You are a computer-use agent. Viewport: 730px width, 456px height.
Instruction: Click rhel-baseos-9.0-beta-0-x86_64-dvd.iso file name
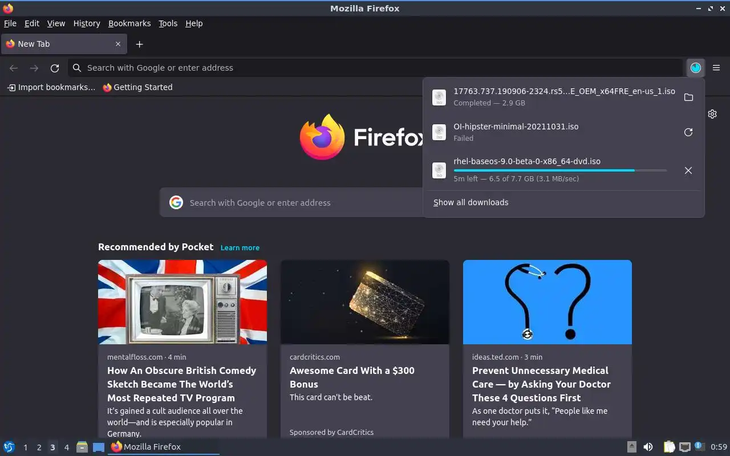527,161
